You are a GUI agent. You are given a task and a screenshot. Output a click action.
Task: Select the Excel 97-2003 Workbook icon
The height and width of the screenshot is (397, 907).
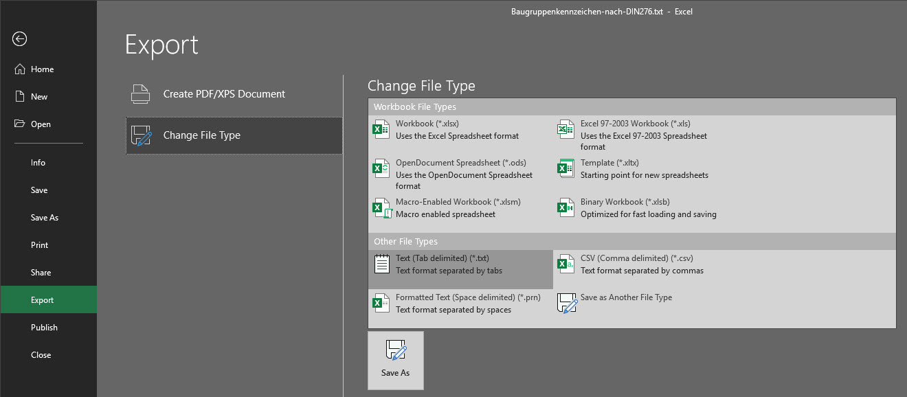coord(566,129)
